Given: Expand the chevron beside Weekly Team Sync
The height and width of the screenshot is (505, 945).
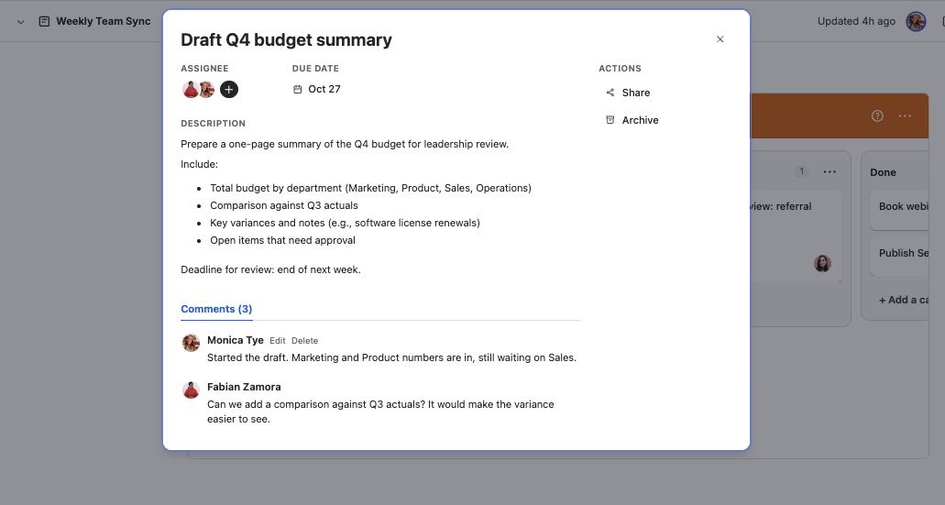Looking at the screenshot, I should point(20,22).
